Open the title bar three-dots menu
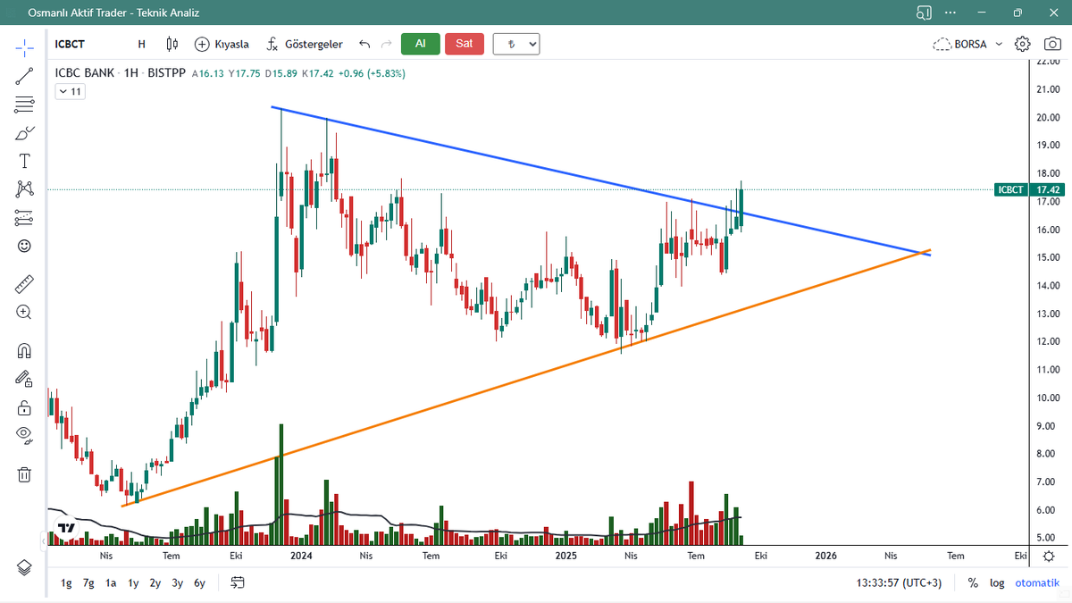 (x=951, y=13)
